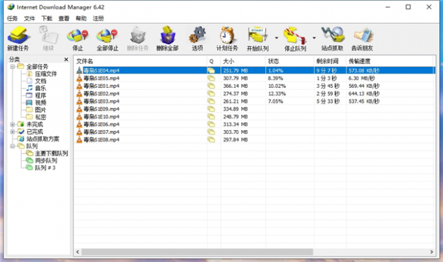Select the 毒枭S1E07.mp4 download row
443x262 pixels.
255,132
